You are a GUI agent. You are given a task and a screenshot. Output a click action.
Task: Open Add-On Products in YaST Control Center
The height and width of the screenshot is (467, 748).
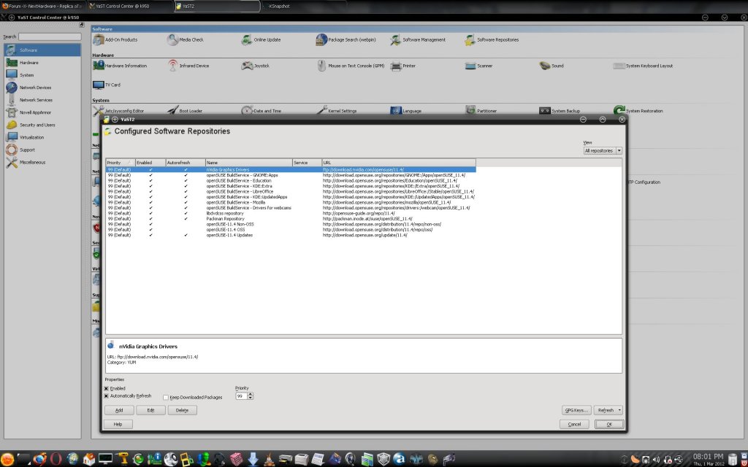click(x=115, y=40)
